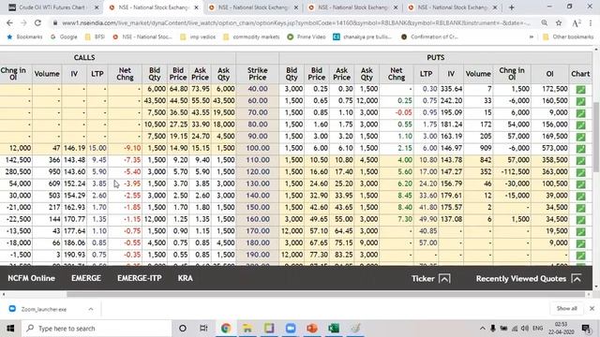Screen dimensions: 600x337
Task: Open chart icon for strike 140.00 row
Action: pos(580,197)
